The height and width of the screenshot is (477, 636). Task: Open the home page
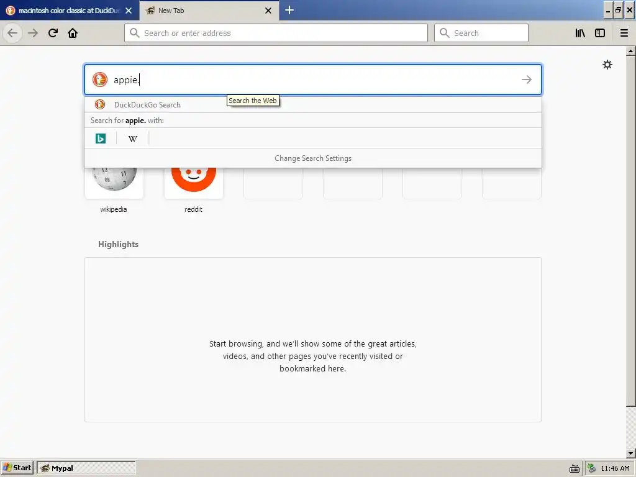(73, 33)
